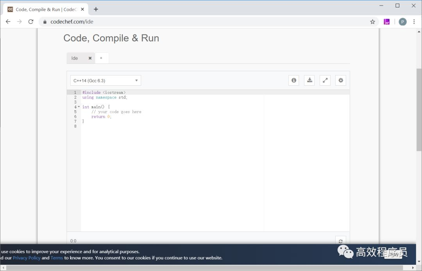This screenshot has width=422, height=271.
Task: Reload the codechef page
Action: pyautogui.click(x=31, y=22)
